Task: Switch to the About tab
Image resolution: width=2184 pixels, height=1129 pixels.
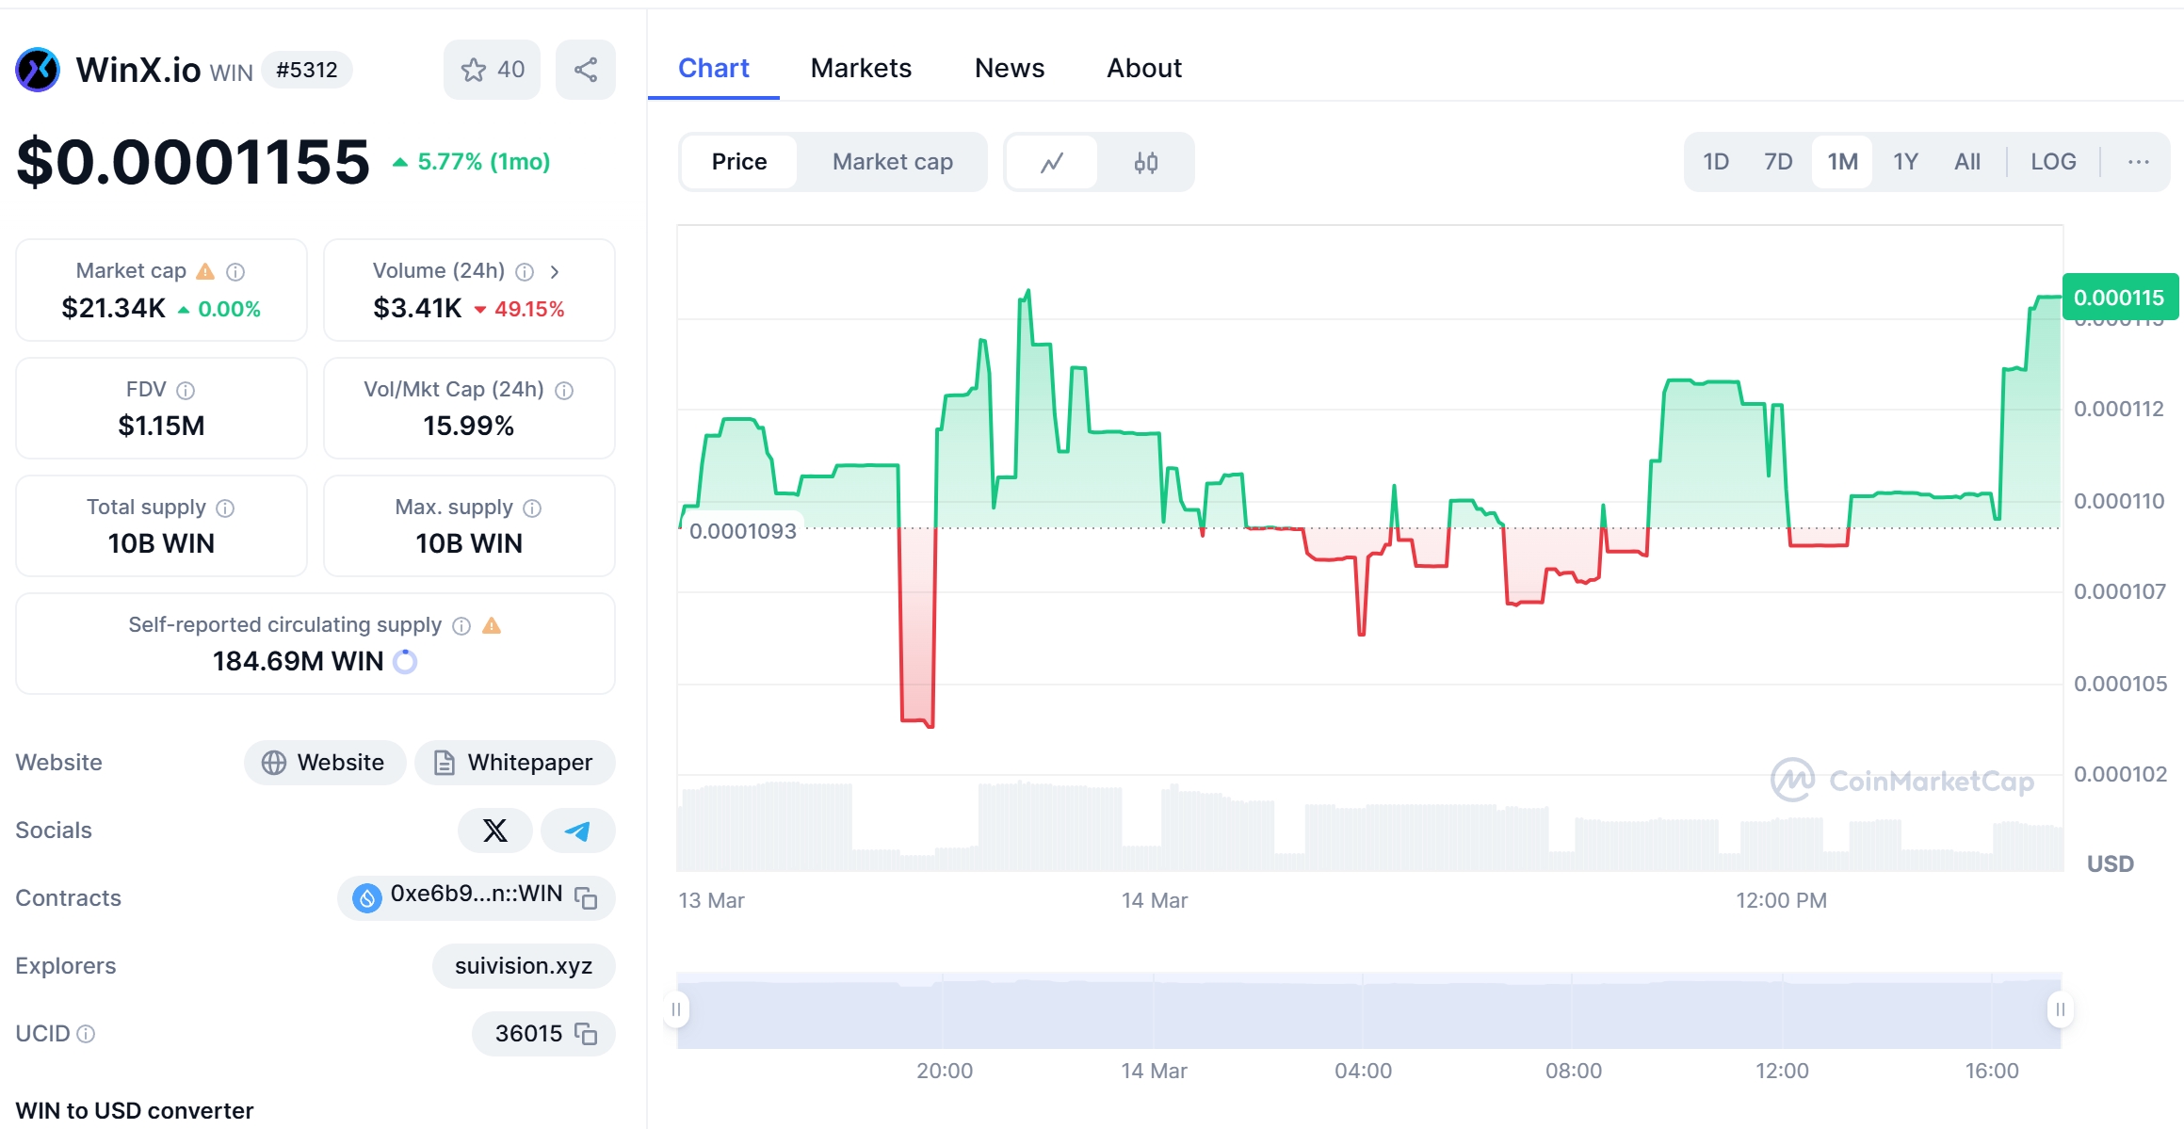Action: point(1144,69)
